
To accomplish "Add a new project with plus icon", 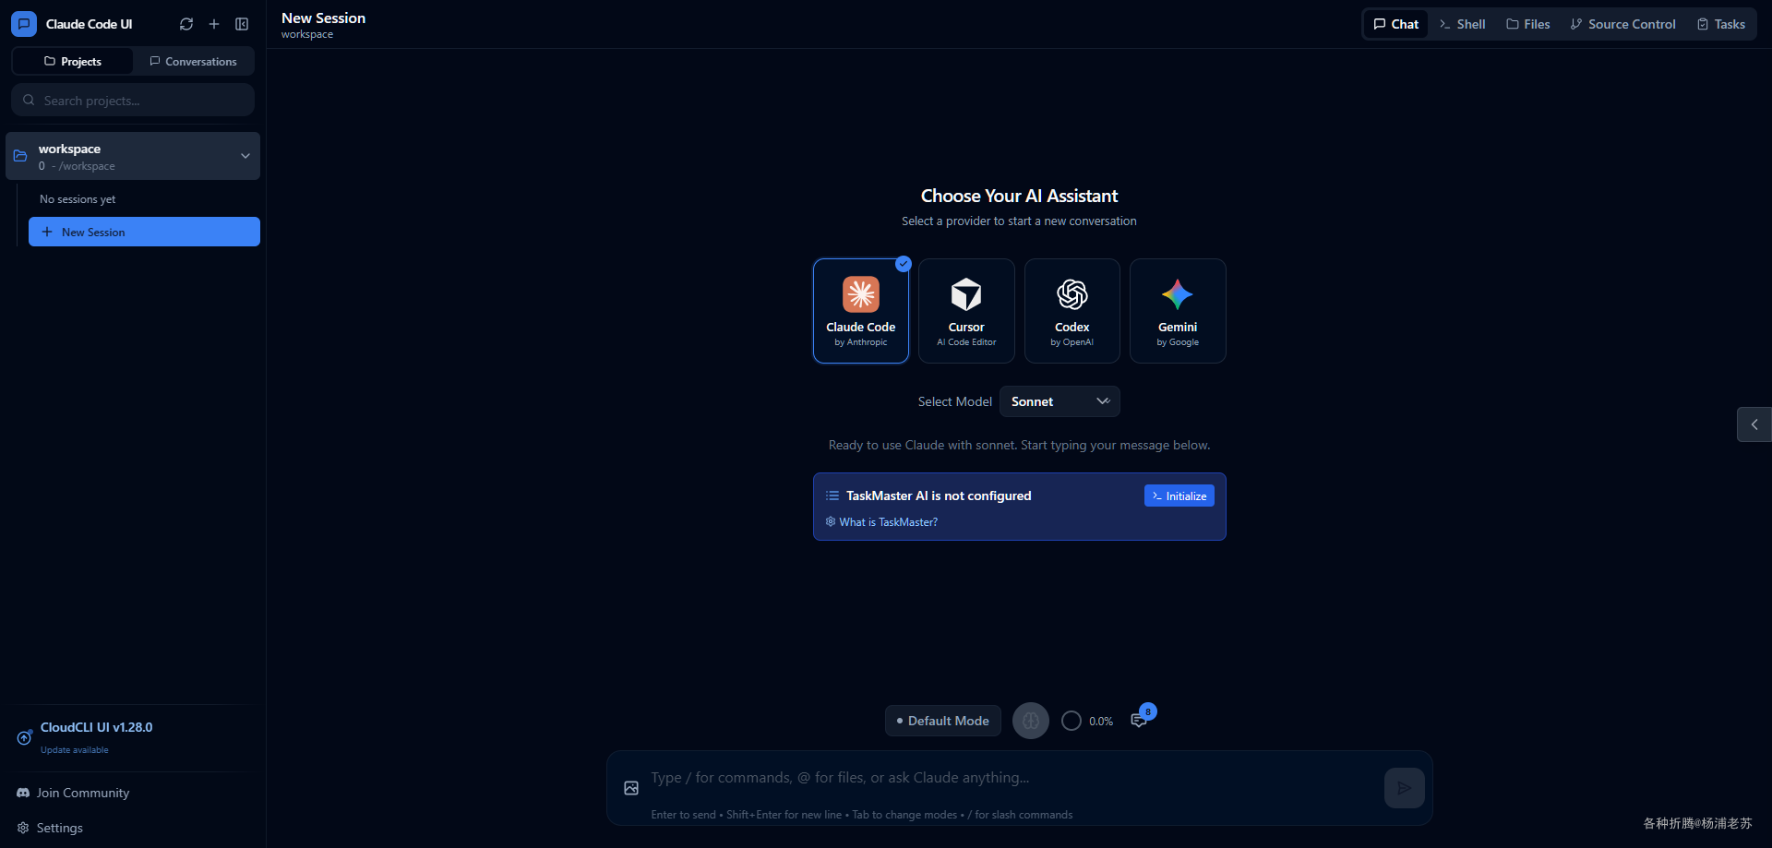I will (214, 24).
